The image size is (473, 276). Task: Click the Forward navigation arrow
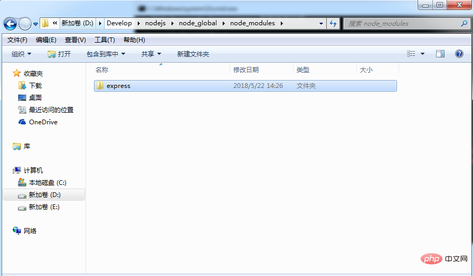coord(25,24)
